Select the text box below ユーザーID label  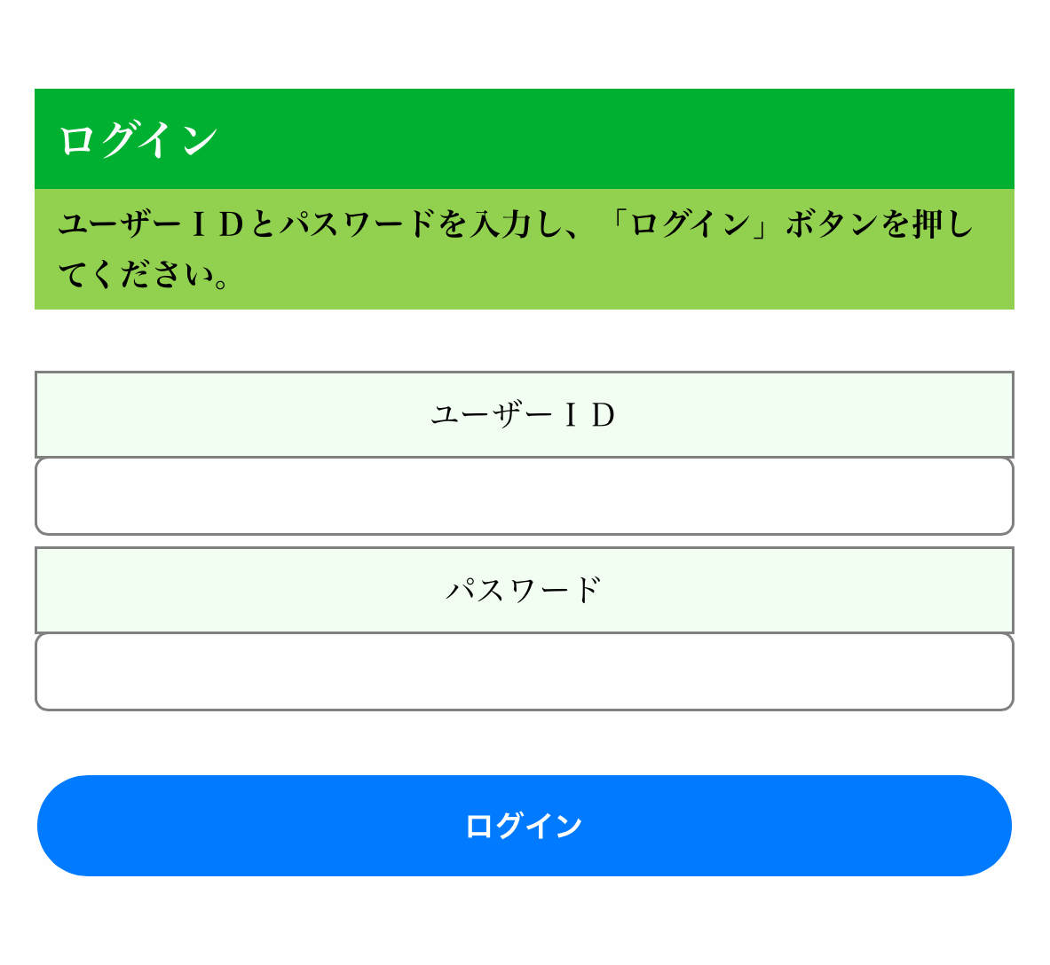tap(524, 496)
